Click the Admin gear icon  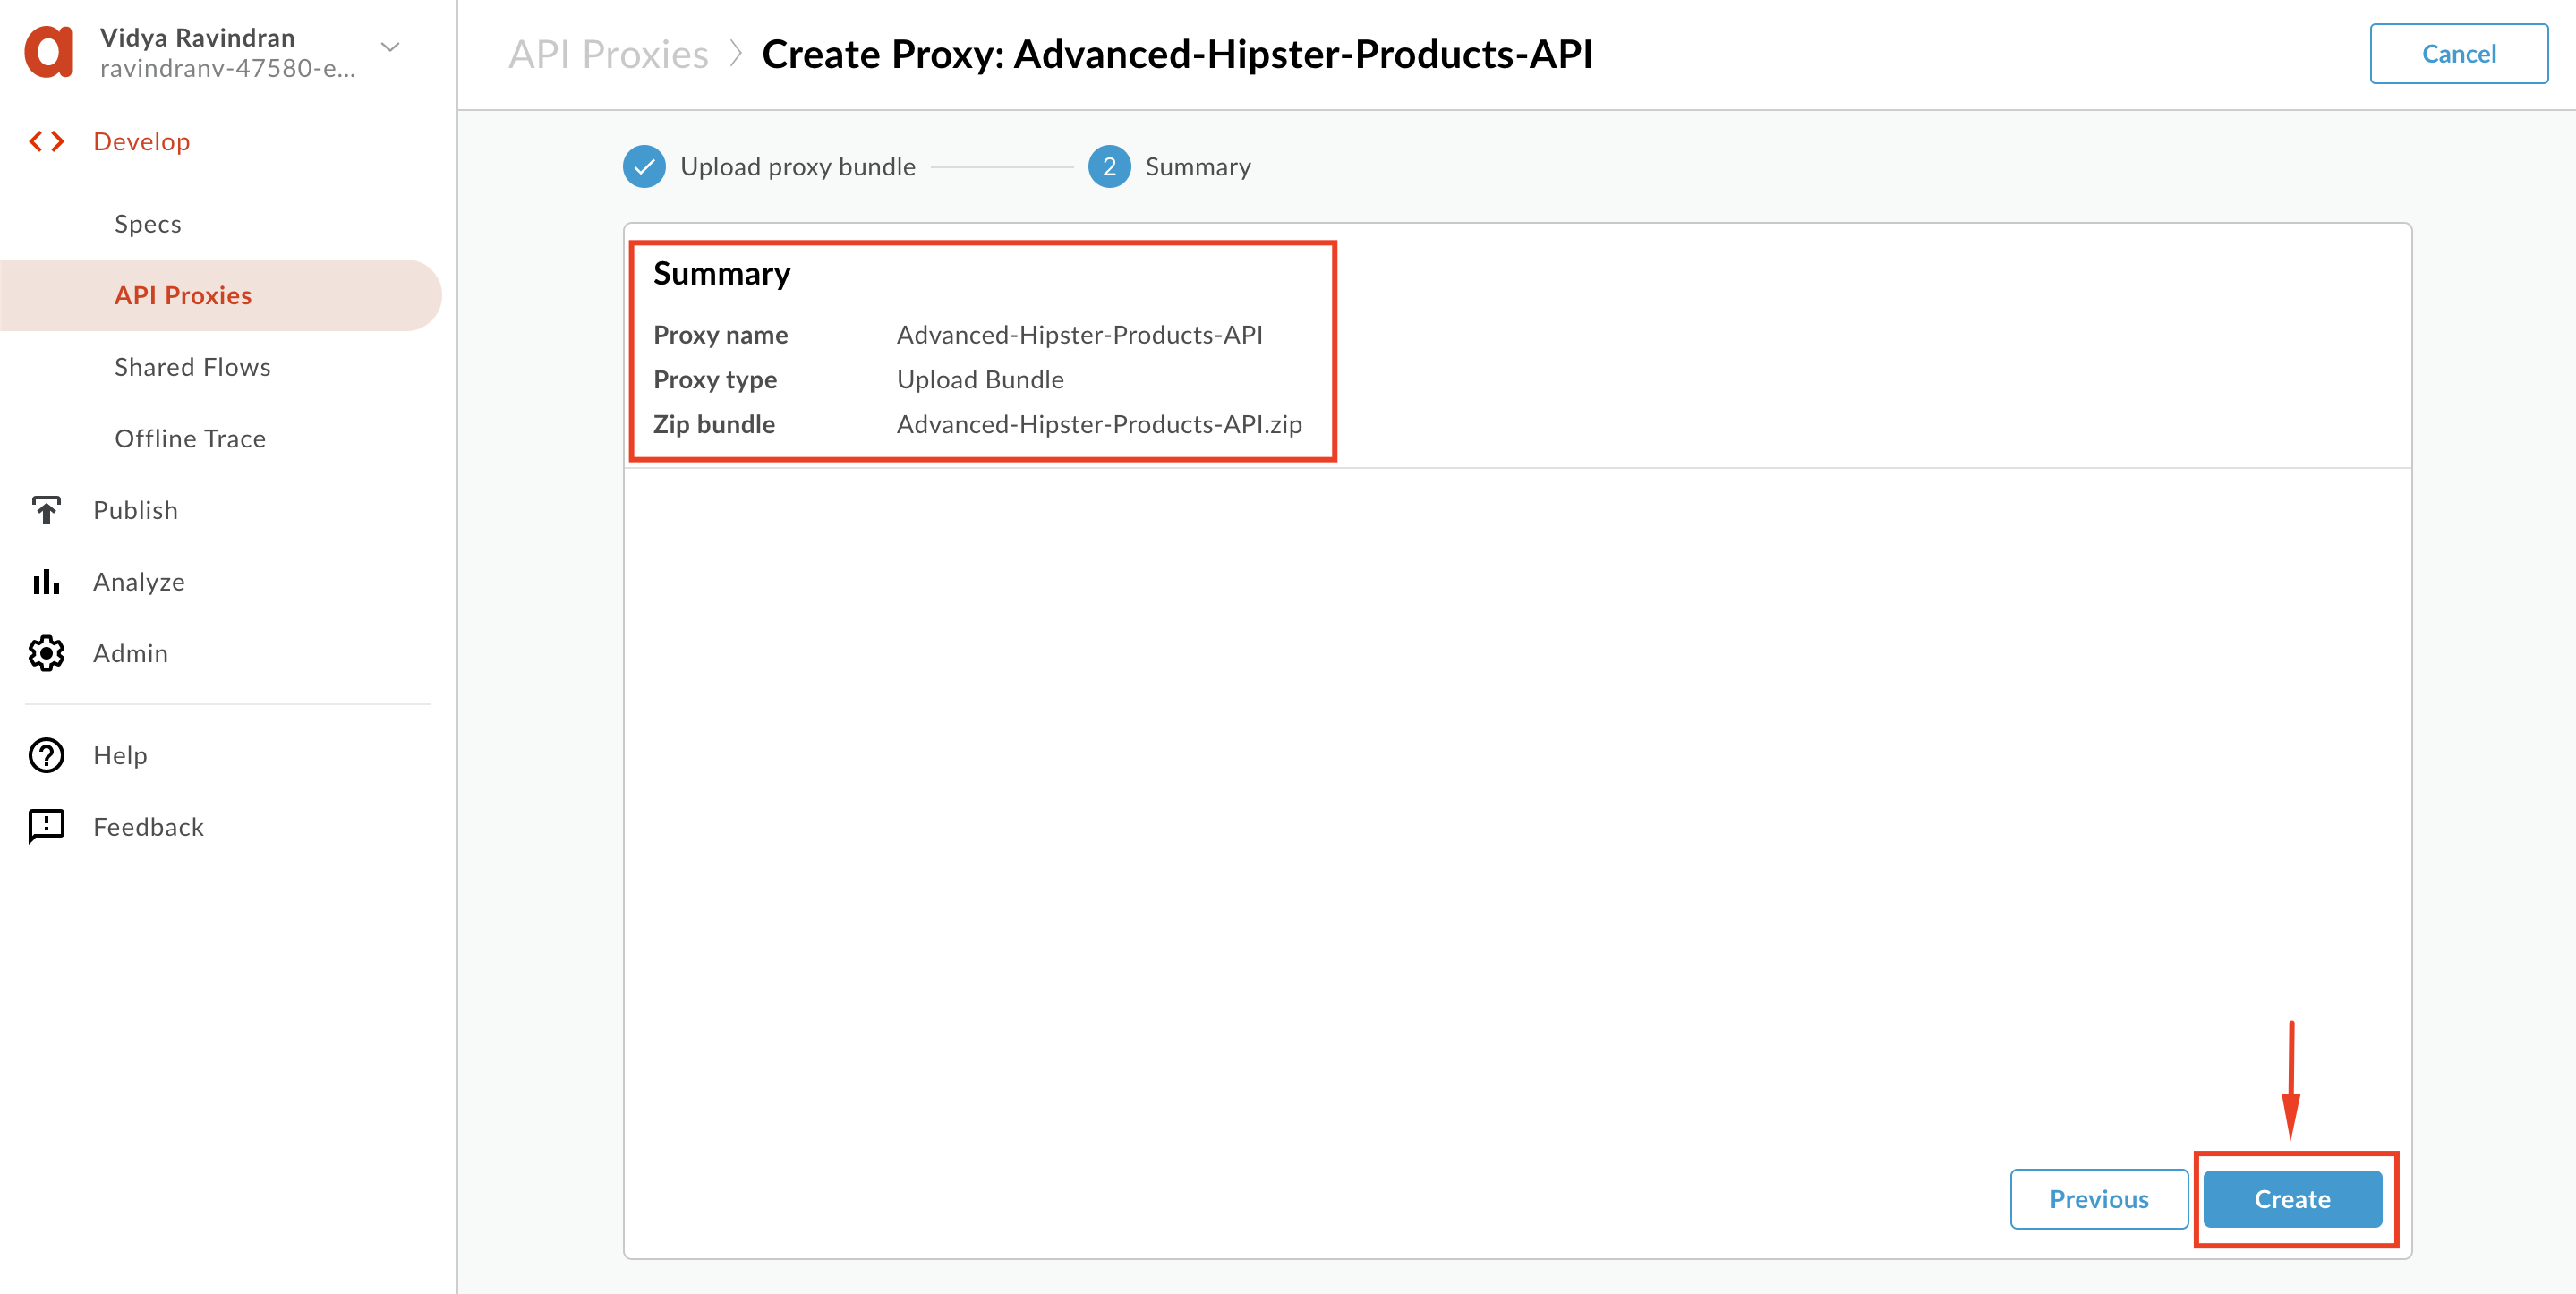(x=46, y=654)
